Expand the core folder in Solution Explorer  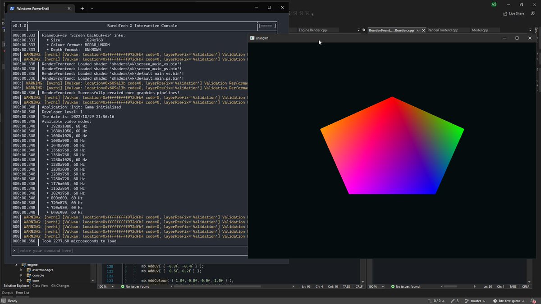(x=21, y=281)
